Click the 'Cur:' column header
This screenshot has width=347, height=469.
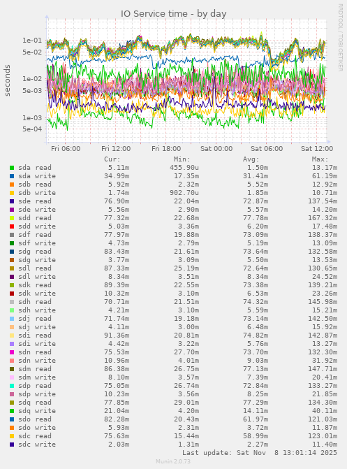point(112,159)
